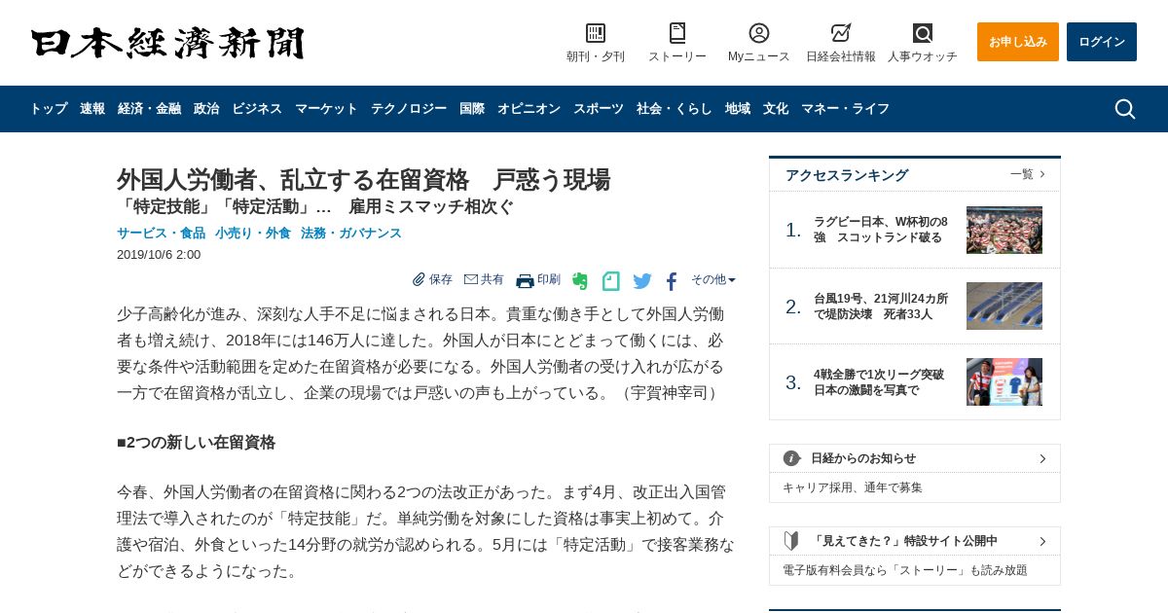Select 地域 in the navigation bar
Screen dimensions: 1168x613
tap(738, 109)
